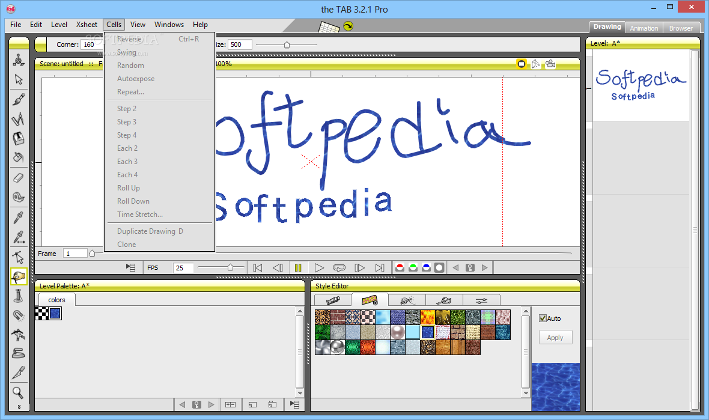Toggle the camera view icon in viewer
Image resolution: width=709 pixels, height=420 pixels.
click(550, 64)
